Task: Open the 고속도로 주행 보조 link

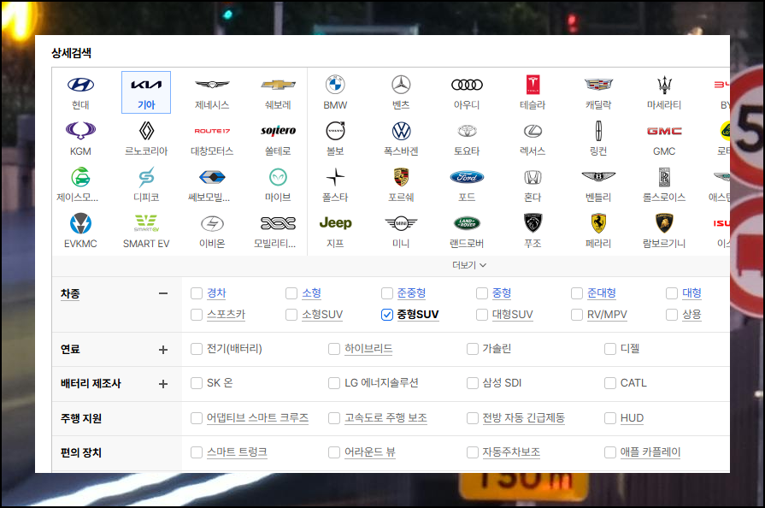Action: tap(385, 418)
